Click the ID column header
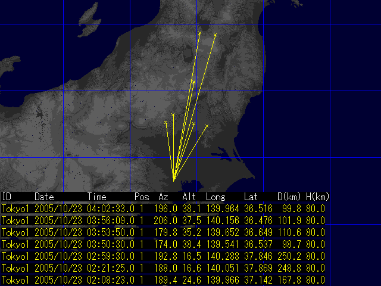 [x=7, y=196]
